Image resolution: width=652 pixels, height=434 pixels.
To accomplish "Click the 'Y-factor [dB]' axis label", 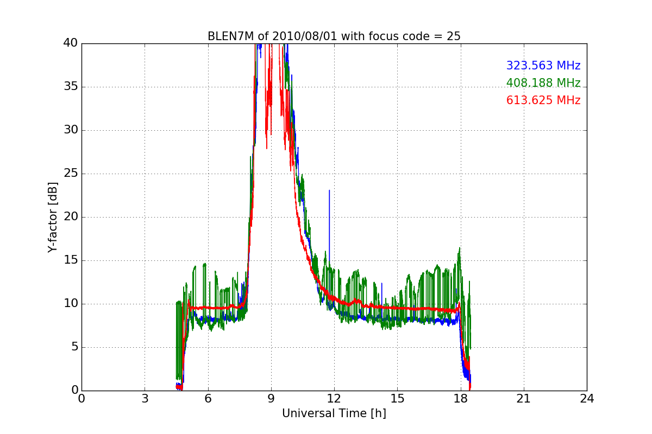I will [x=52, y=217].
